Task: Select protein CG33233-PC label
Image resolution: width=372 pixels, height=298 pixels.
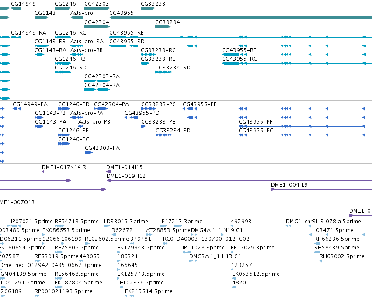Action: (x=158, y=104)
